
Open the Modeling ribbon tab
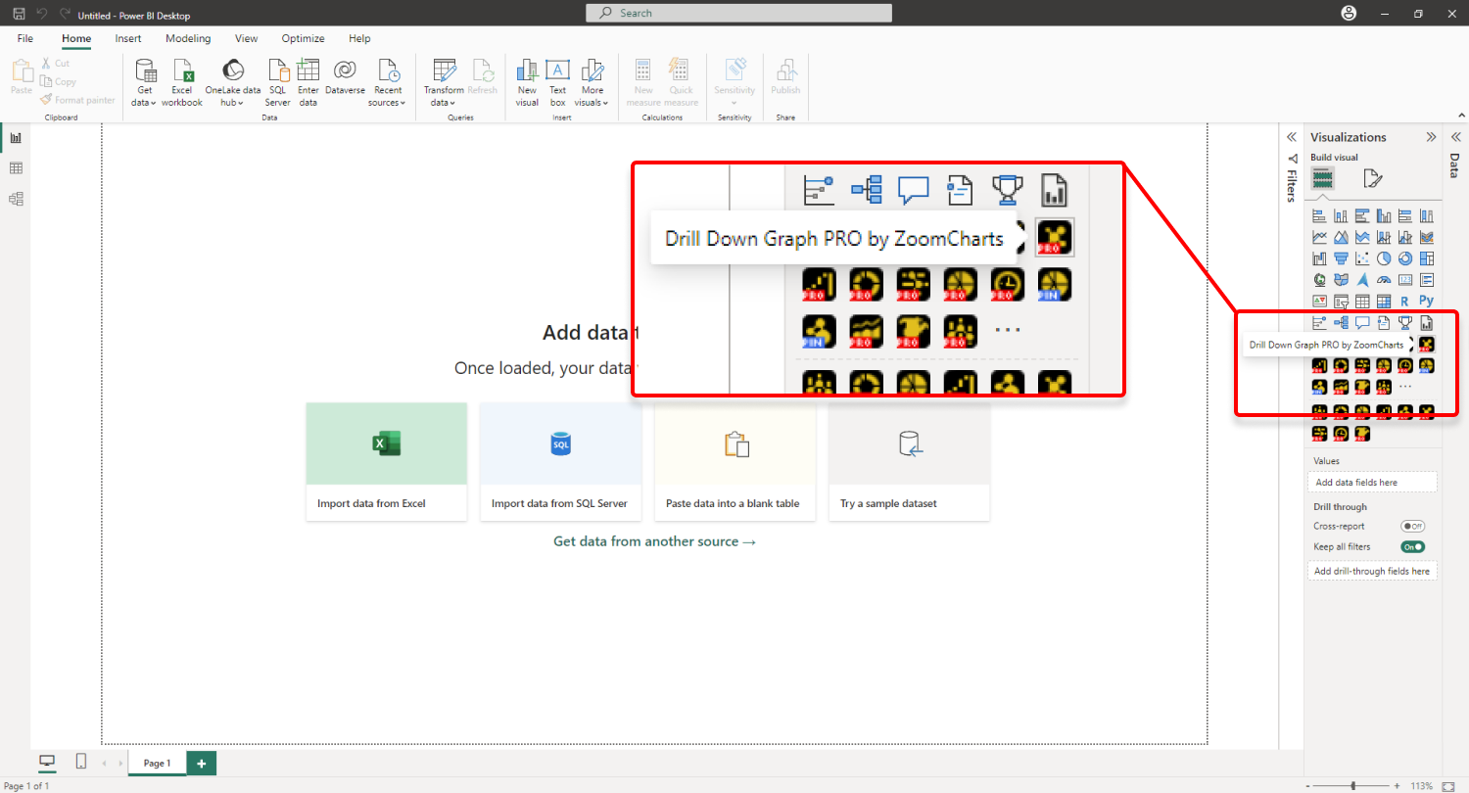(188, 39)
